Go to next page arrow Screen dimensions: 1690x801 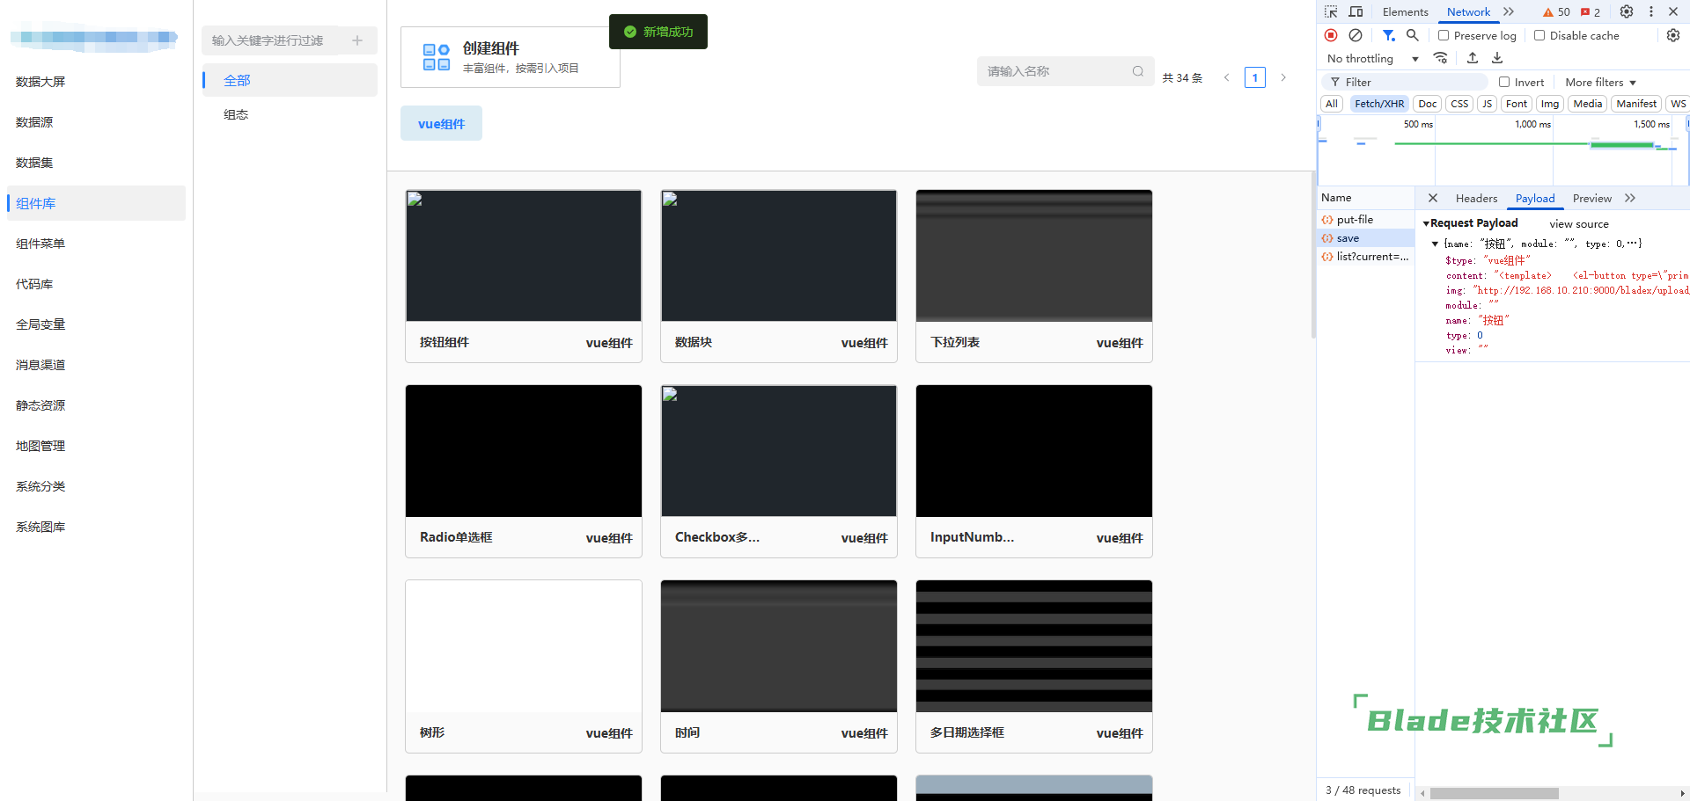[x=1283, y=77]
